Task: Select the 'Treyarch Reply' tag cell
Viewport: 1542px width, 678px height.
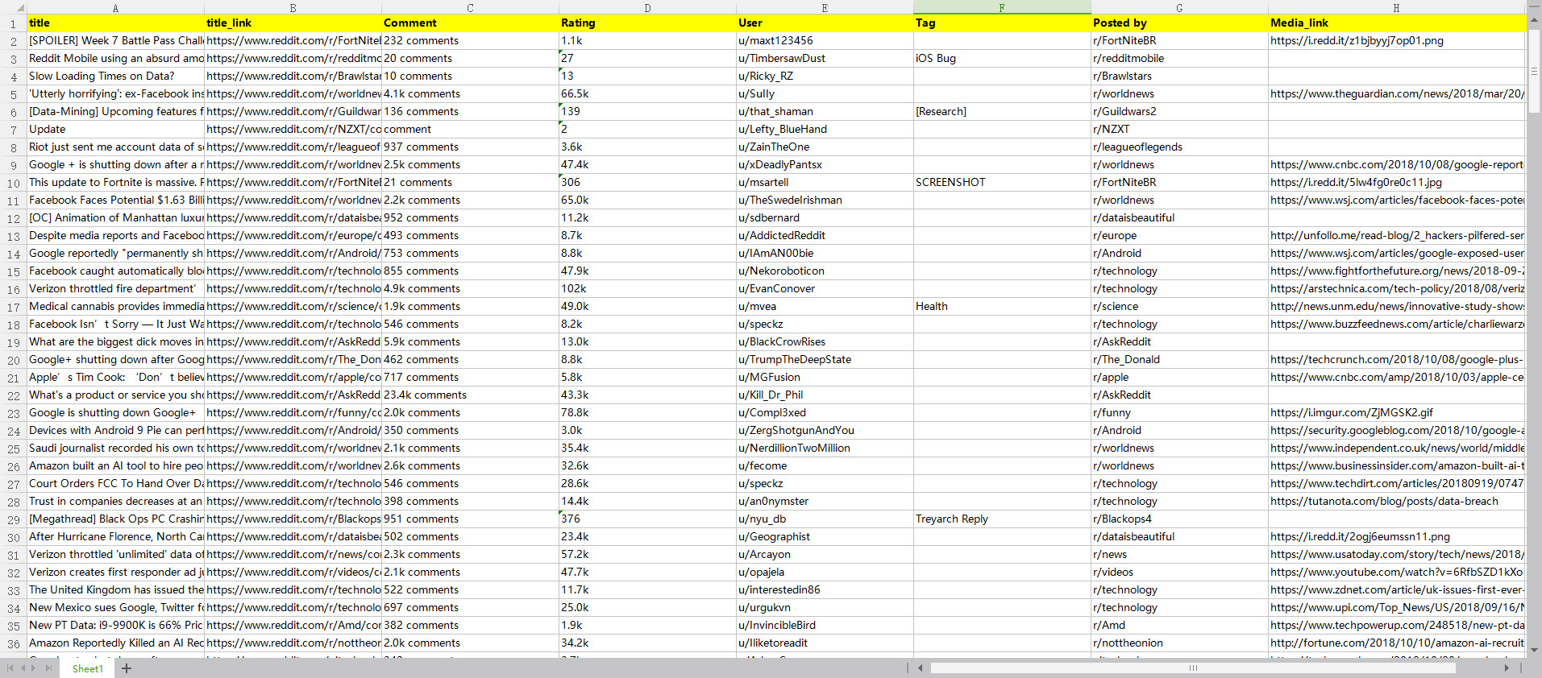Action: click(1002, 519)
